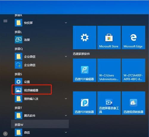
Task: Click the 拼音S section header
Action: coord(18,74)
